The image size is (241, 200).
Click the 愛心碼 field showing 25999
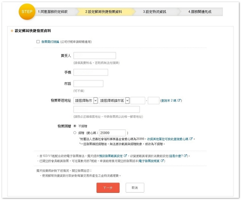(113, 133)
